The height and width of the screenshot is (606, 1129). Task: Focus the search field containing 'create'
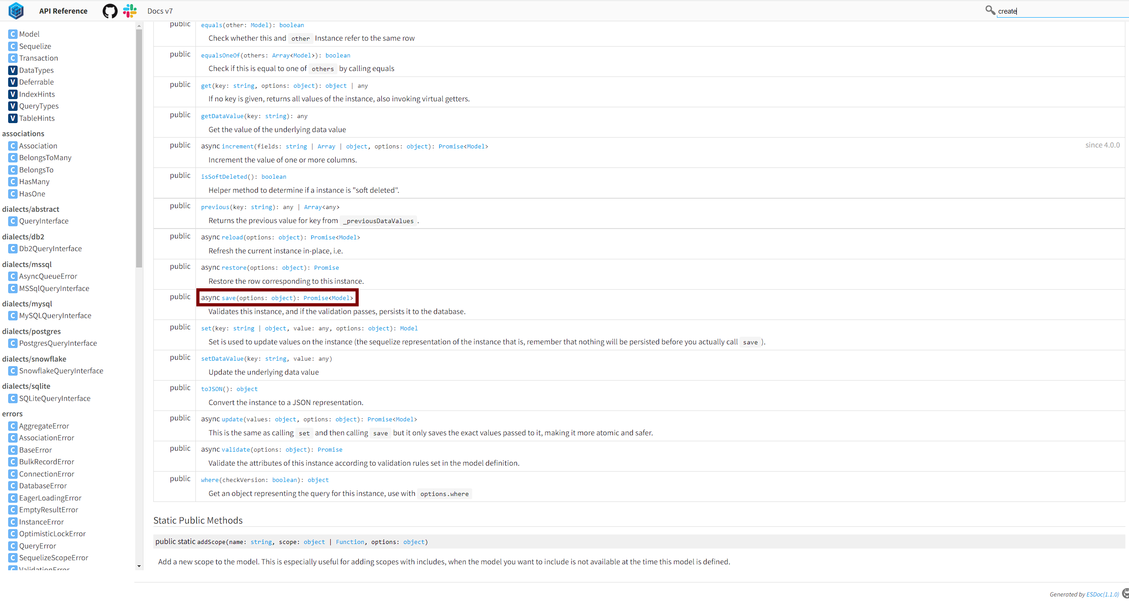[x=1063, y=11]
